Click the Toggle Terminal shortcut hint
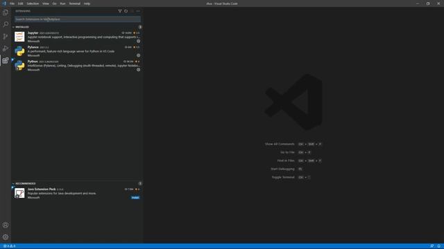The width and height of the screenshot is (444, 249). 291,177
